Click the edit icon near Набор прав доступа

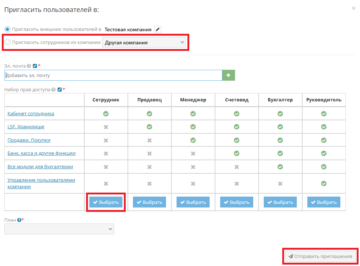60,89
